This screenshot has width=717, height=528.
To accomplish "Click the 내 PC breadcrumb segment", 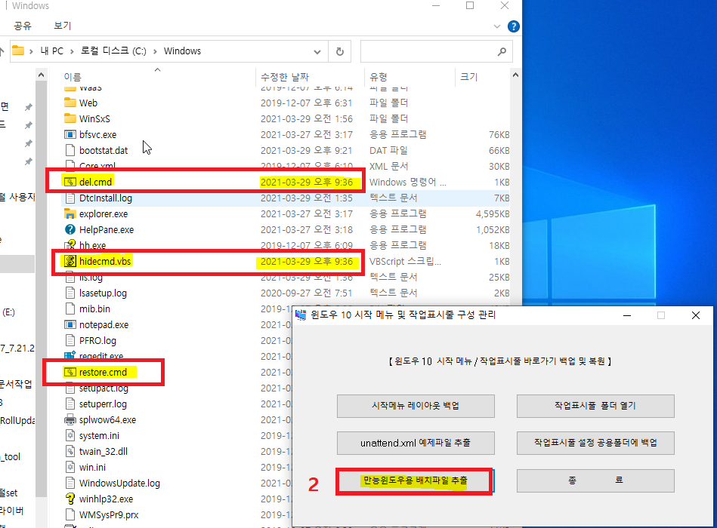I will [51, 51].
